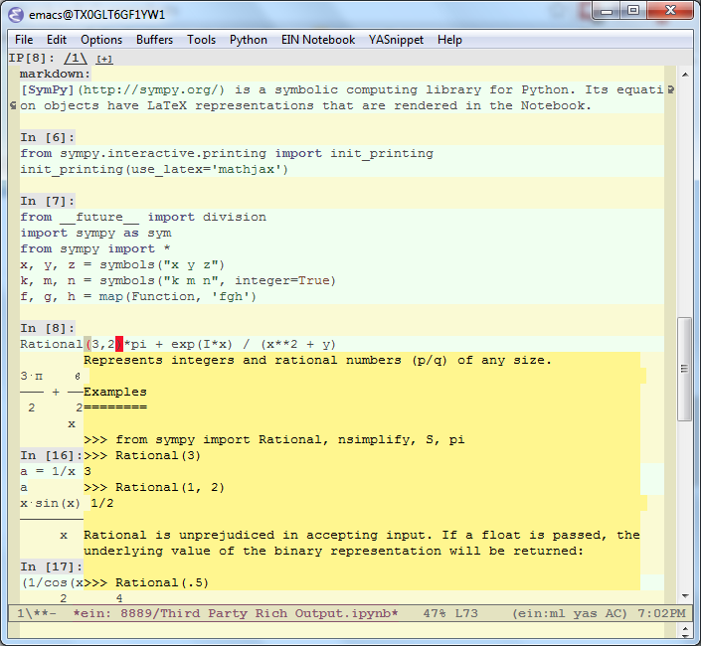
Task: Expand the EIN Notebook menu
Action: tap(316, 40)
